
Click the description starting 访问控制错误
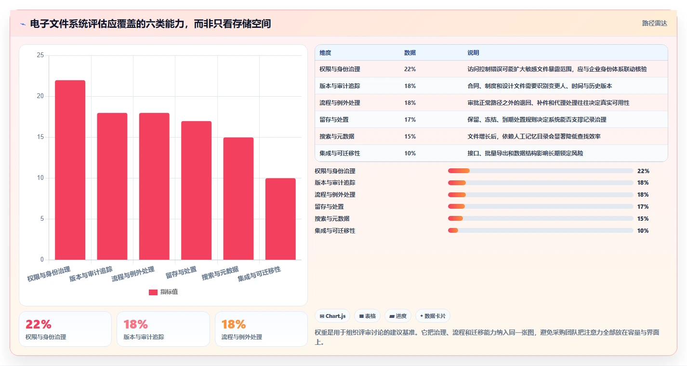click(x=557, y=69)
